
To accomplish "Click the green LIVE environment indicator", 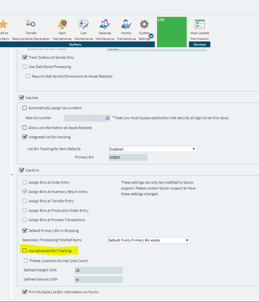I will 172,32.
